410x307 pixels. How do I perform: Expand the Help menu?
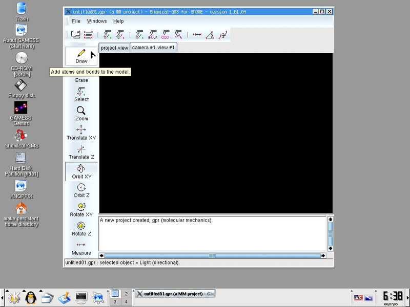click(118, 21)
